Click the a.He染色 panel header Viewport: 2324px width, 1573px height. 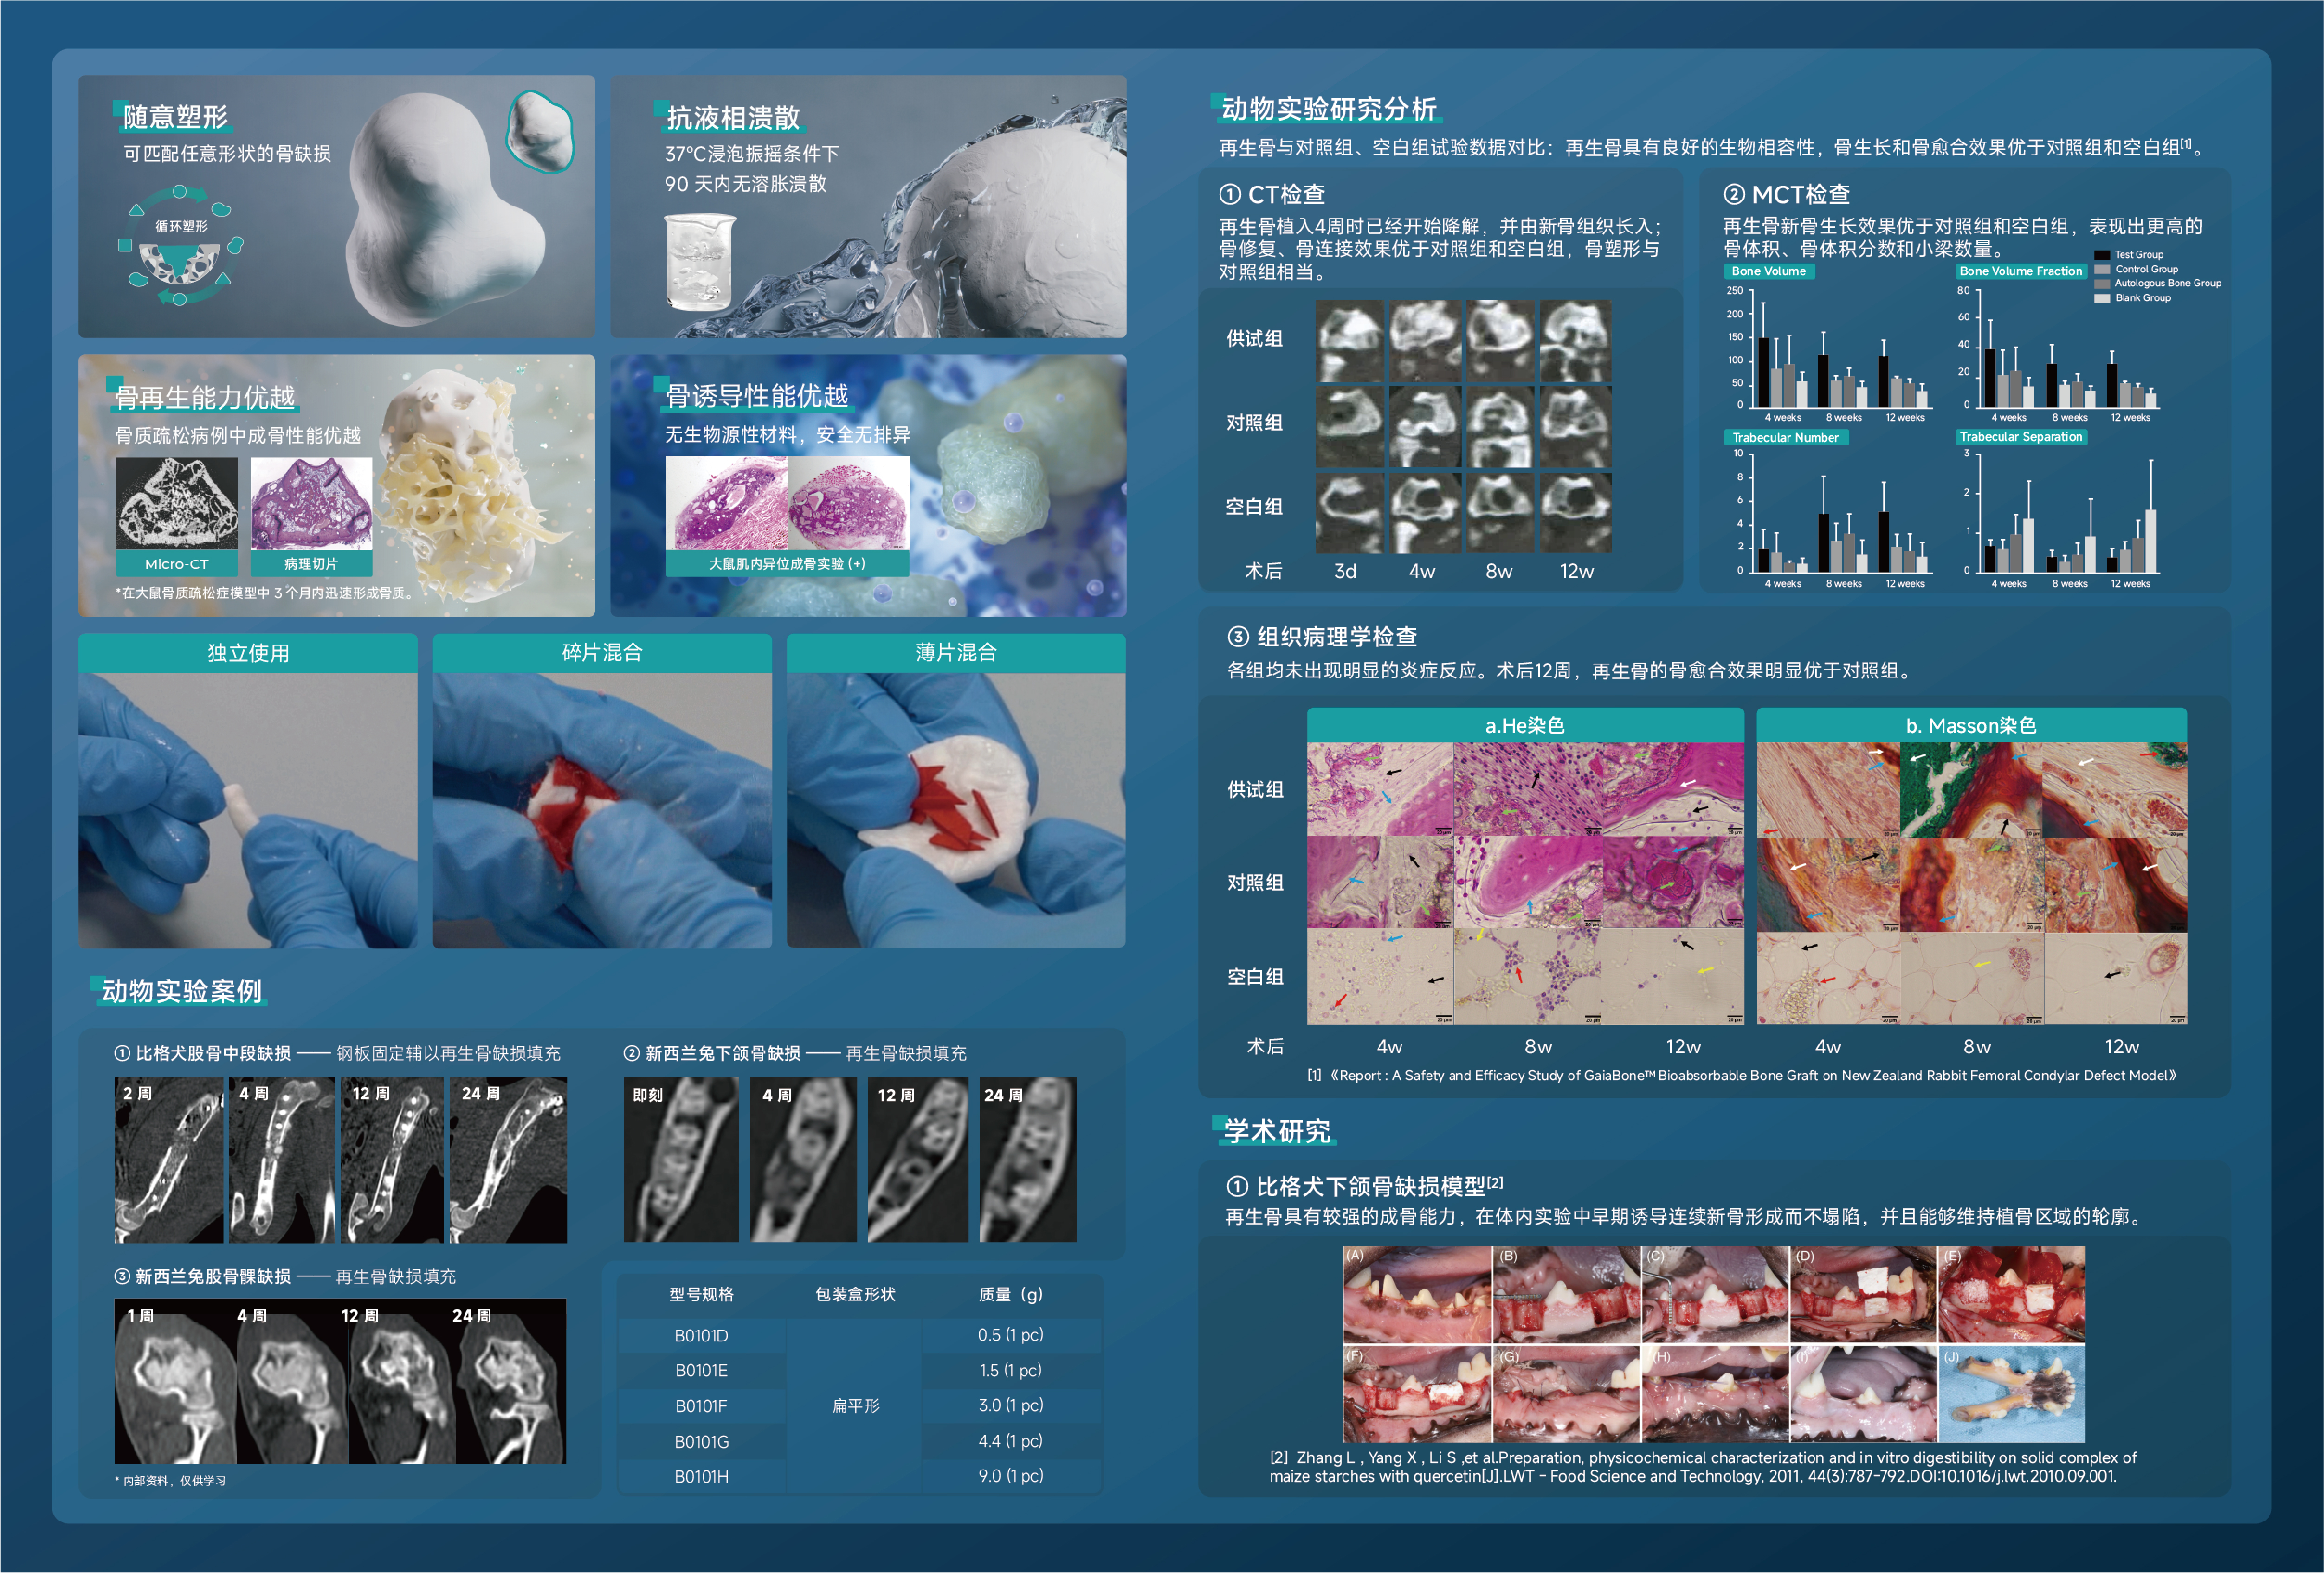pos(1524,725)
